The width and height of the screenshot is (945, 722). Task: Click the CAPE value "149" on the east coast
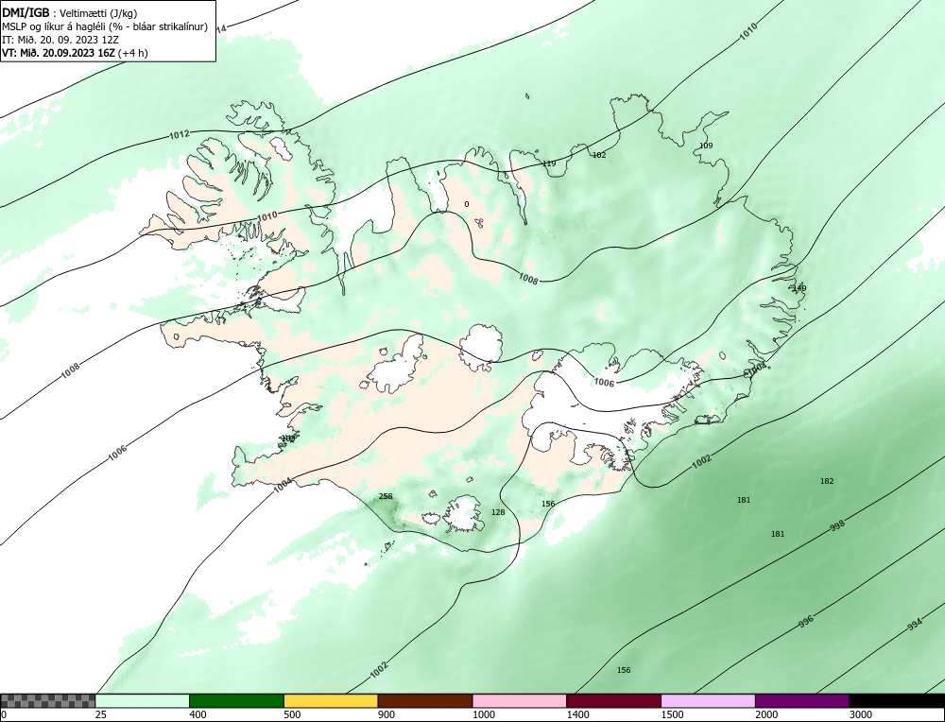(799, 288)
